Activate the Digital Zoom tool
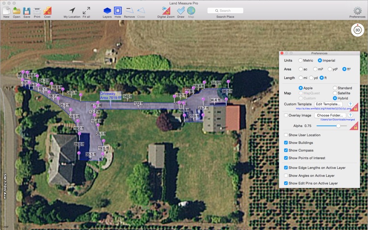Screen dimensions: 368x230 pos(166,11)
